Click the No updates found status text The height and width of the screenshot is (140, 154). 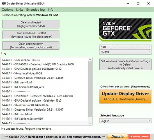click(26, 129)
